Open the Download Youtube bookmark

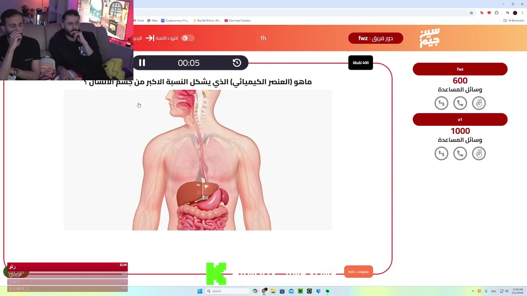click(x=238, y=21)
